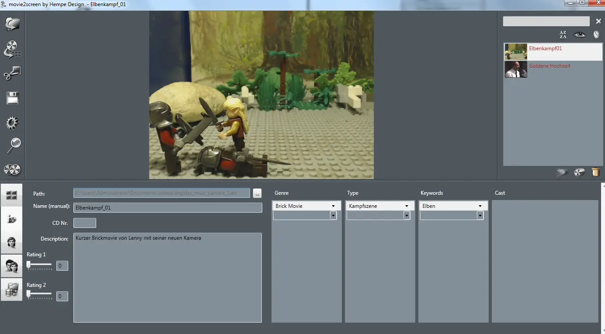Click the clock icon above the movie list
Viewport: 605px width, 334px height.
pos(596,35)
